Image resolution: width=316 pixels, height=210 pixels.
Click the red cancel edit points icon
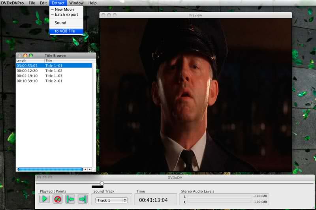(57, 199)
